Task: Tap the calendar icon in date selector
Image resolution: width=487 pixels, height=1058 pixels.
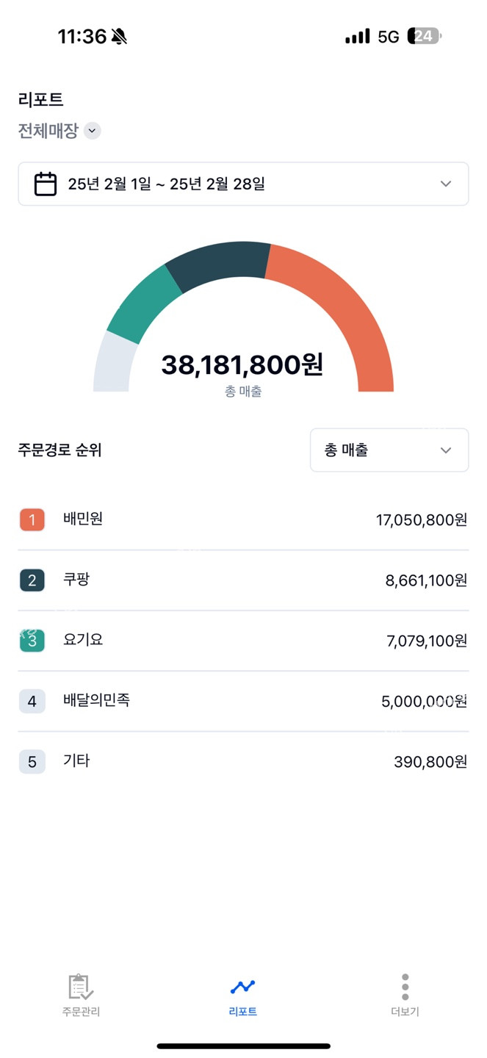Action: (x=46, y=184)
